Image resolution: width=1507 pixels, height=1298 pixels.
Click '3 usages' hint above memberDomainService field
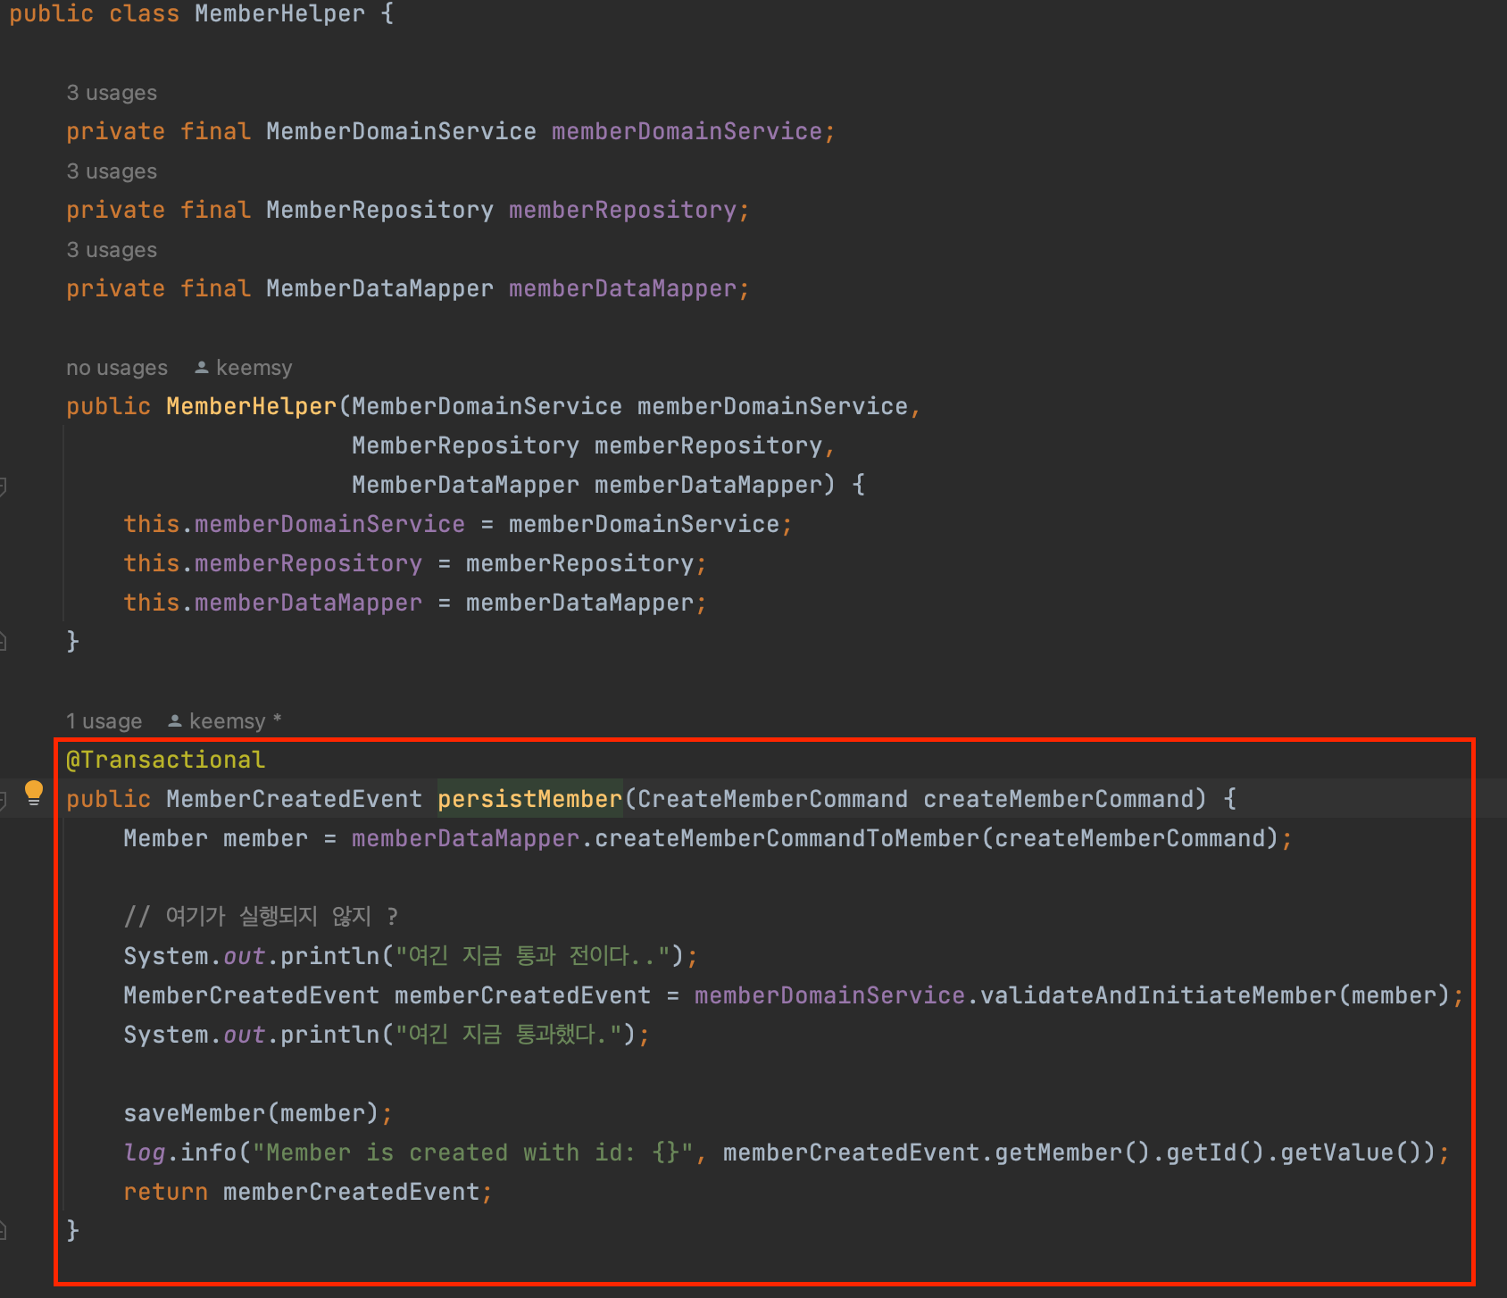112,93
